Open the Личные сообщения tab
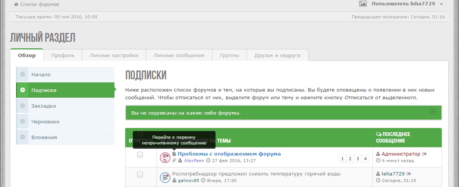Screen dimensions: 459x187 (179, 55)
